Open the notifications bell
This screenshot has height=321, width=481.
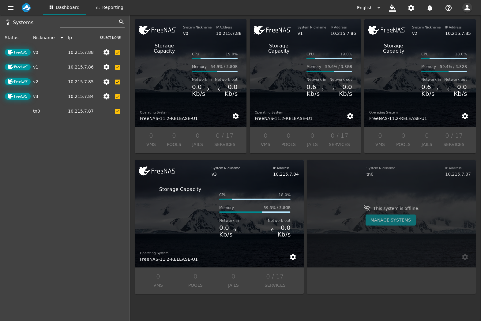[x=430, y=8]
